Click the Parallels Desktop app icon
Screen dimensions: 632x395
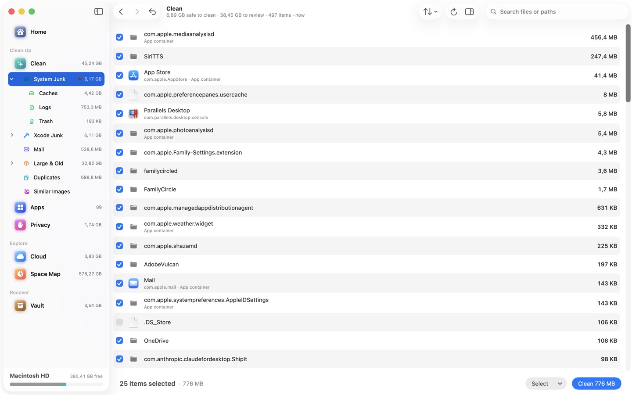click(x=133, y=114)
